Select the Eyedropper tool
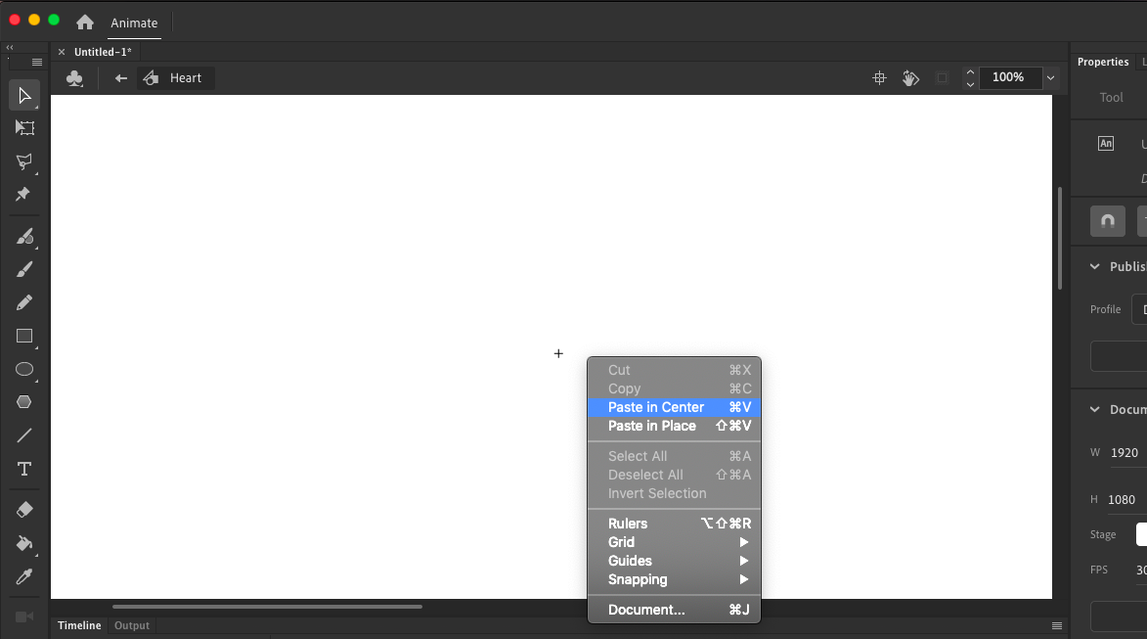Screen dimensions: 1147x639 point(24,575)
